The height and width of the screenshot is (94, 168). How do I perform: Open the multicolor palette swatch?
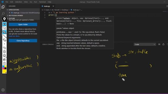pyautogui.click(x=4, y=67)
